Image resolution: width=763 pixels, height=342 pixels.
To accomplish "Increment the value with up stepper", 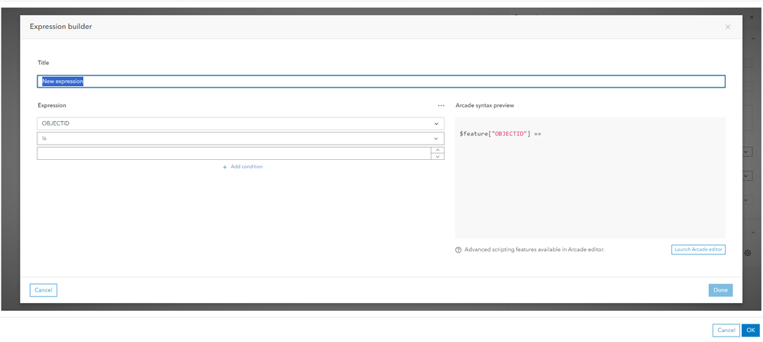I will click(x=438, y=150).
